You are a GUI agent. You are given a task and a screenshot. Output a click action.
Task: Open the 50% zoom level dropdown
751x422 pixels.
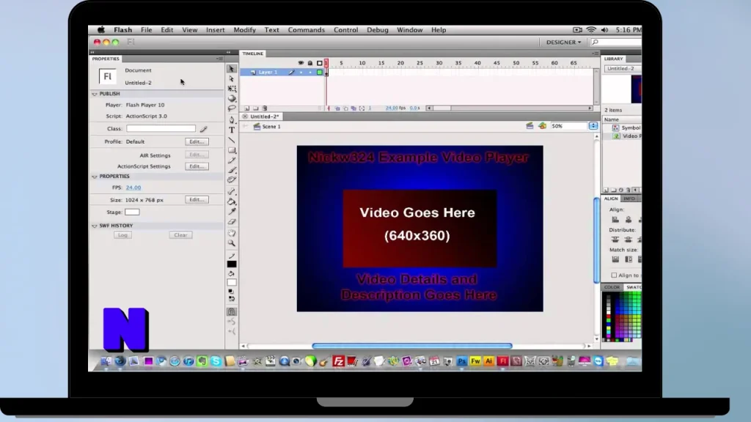coord(593,126)
